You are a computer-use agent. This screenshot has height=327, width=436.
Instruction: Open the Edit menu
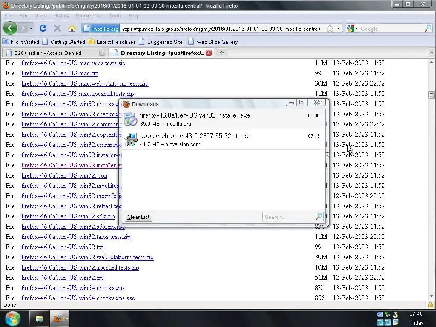point(24,16)
